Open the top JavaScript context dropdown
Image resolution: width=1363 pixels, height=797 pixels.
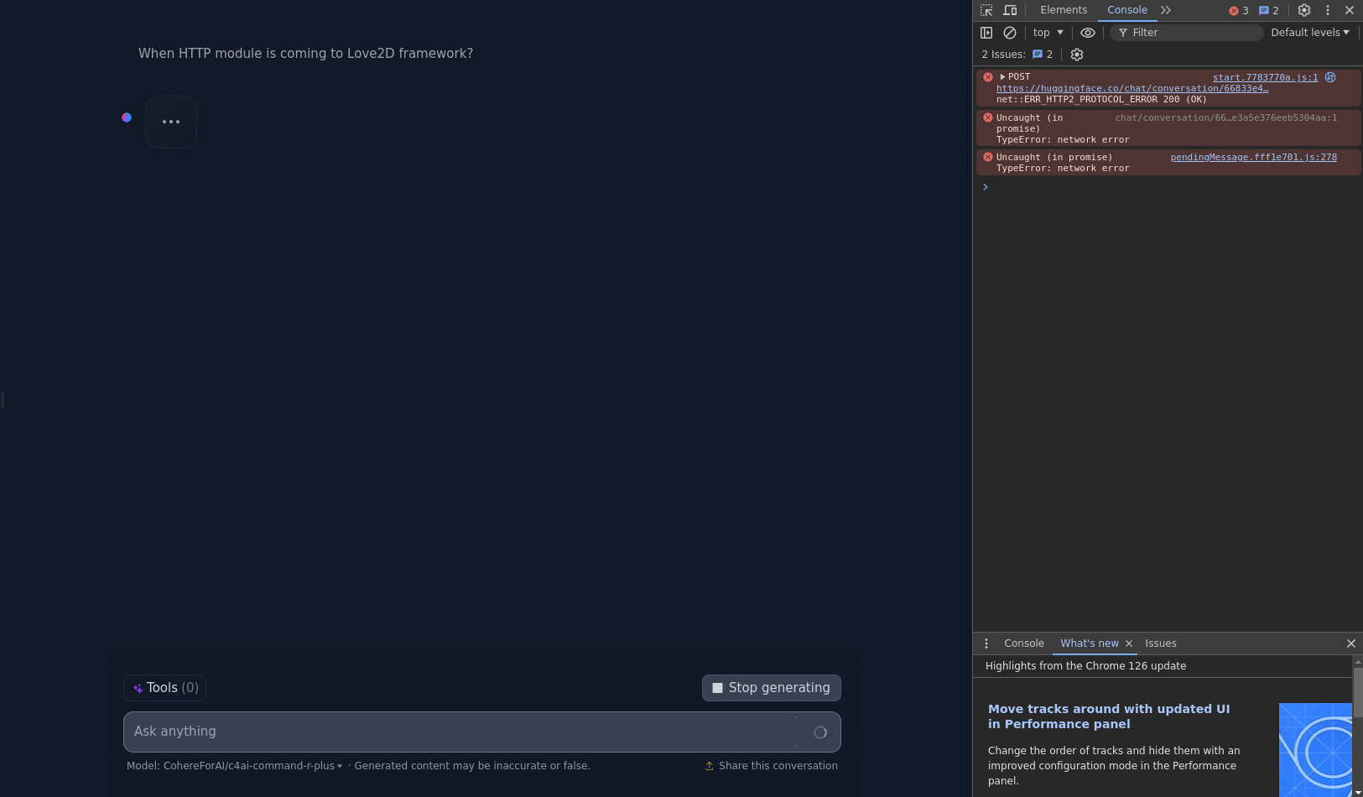coord(1048,33)
